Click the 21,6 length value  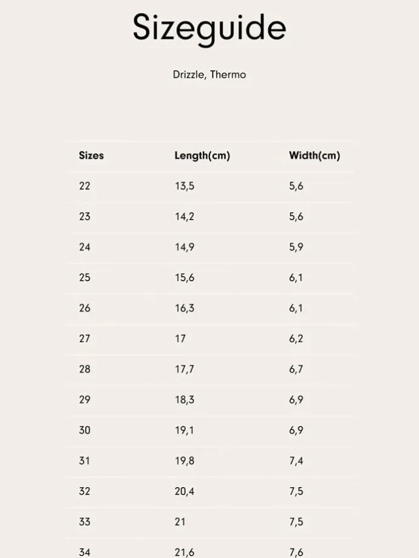184,552
